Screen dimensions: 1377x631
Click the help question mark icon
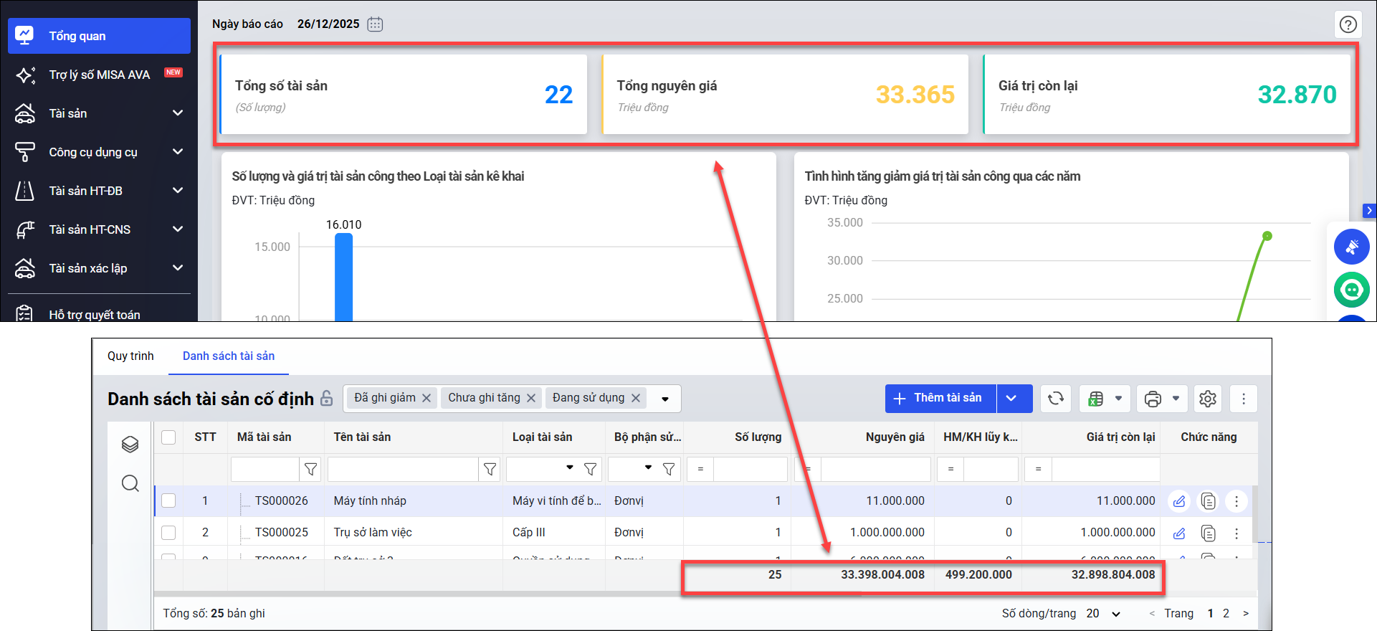(1348, 24)
